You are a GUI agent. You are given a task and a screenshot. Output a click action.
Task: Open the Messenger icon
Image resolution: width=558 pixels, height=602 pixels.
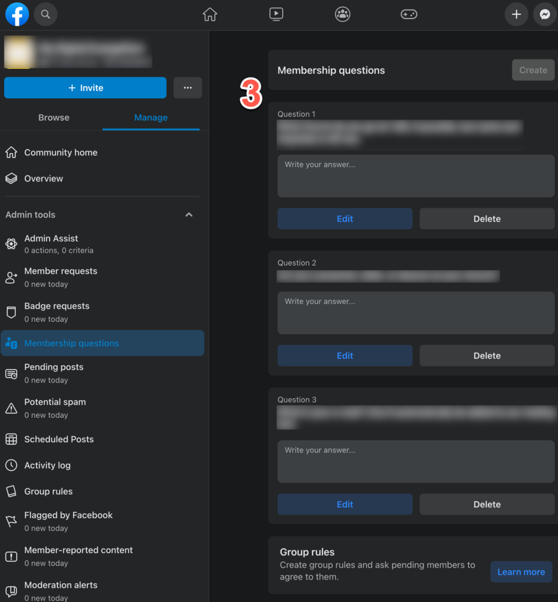tap(545, 14)
